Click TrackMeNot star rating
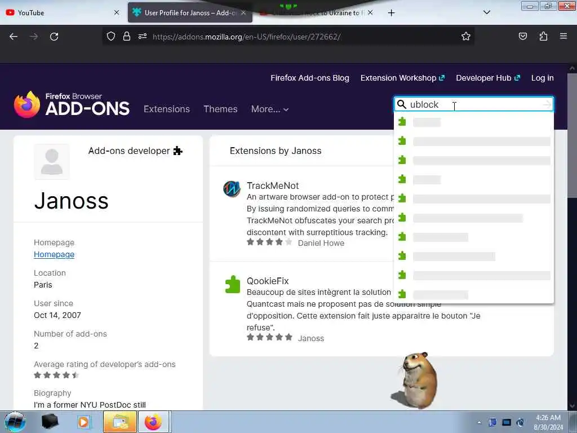577x433 pixels. pyautogui.click(x=269, y=242)
